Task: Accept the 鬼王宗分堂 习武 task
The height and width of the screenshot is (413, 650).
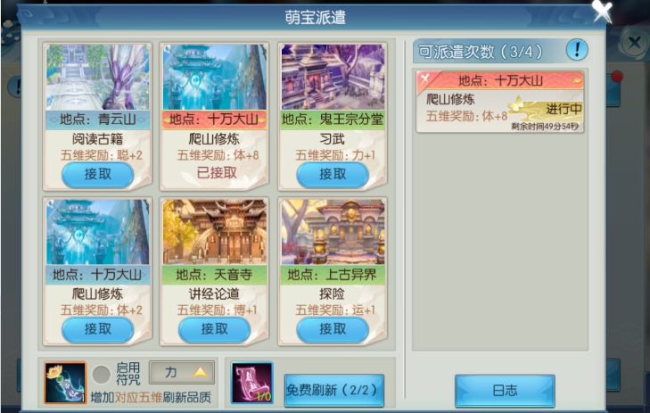Action: 333,174
